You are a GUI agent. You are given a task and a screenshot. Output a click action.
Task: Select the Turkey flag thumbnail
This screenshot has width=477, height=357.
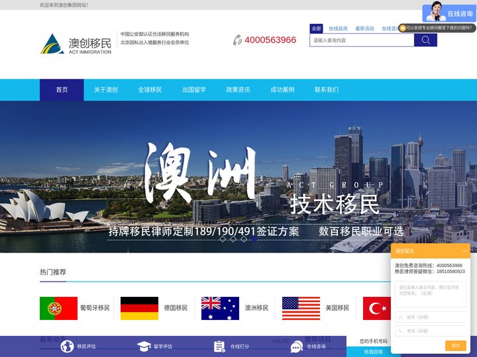click(377, 308)
